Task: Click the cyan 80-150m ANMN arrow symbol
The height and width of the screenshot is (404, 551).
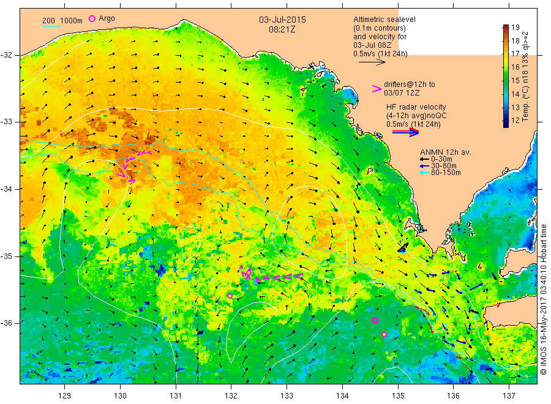Action: coord(424,173)
